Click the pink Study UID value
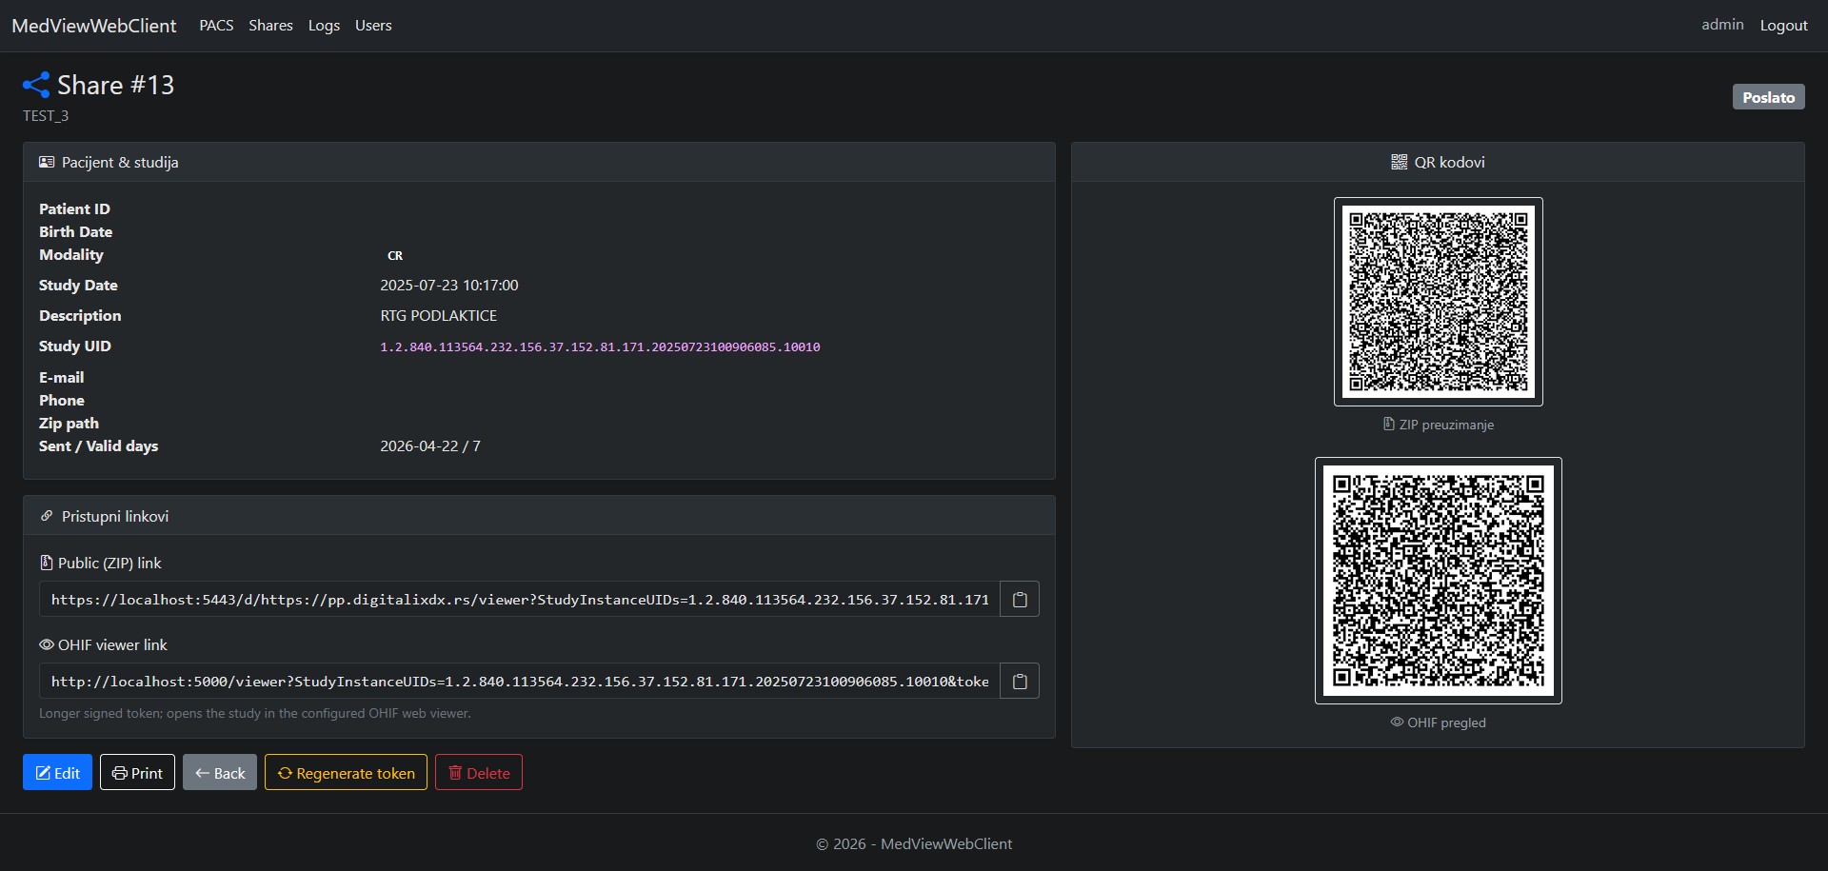1828x871 pixels. [600, 346]
